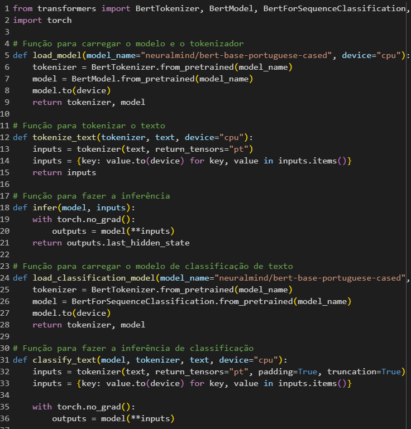Click the comment 'modelo de classificação de texto' on line 23
This screenshot has width=411, height=429.
[214, 267]
